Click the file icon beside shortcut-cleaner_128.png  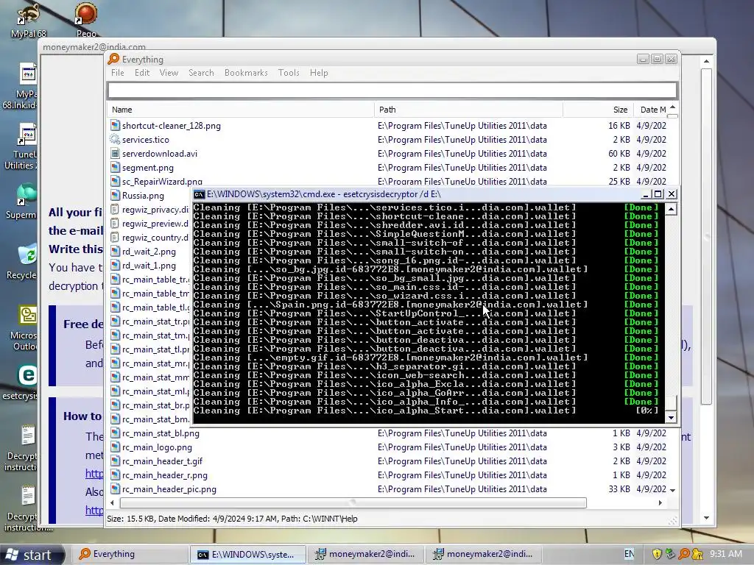[x=115, y=126]
